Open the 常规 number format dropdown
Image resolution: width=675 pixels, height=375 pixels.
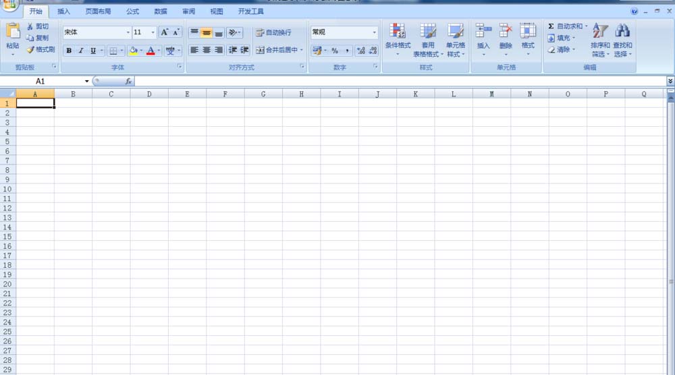[374, 32]
